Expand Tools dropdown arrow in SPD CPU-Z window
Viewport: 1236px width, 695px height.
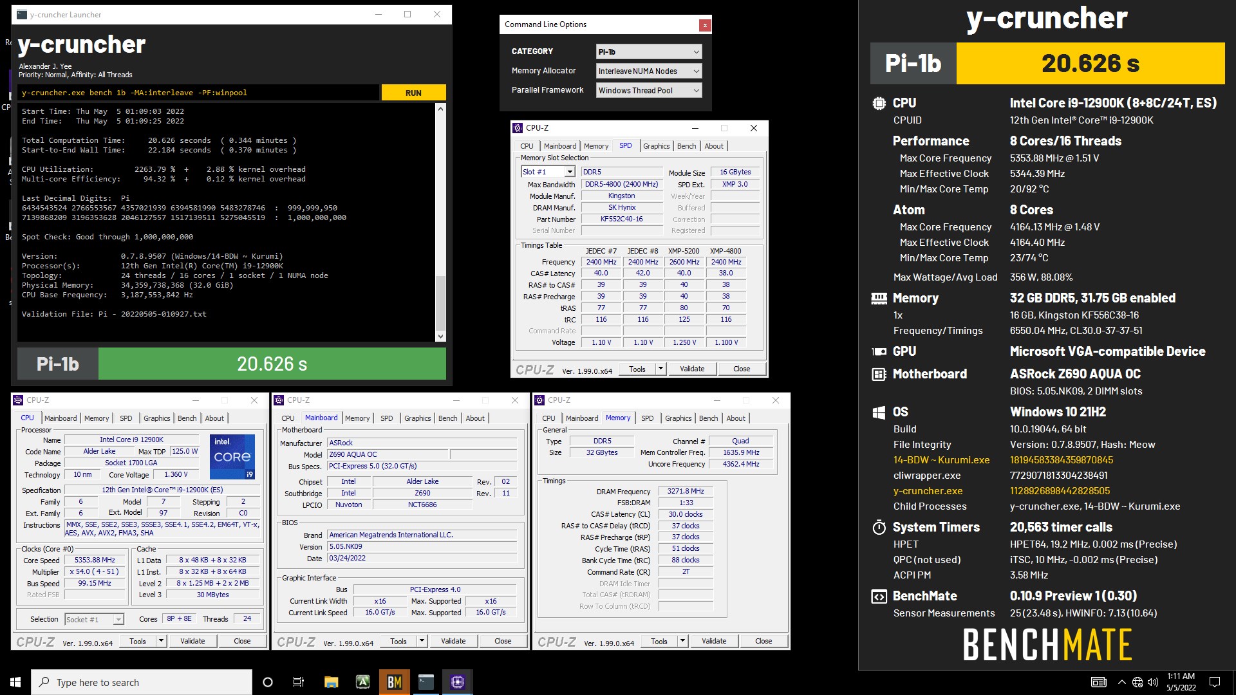click(x=660, y=369)
